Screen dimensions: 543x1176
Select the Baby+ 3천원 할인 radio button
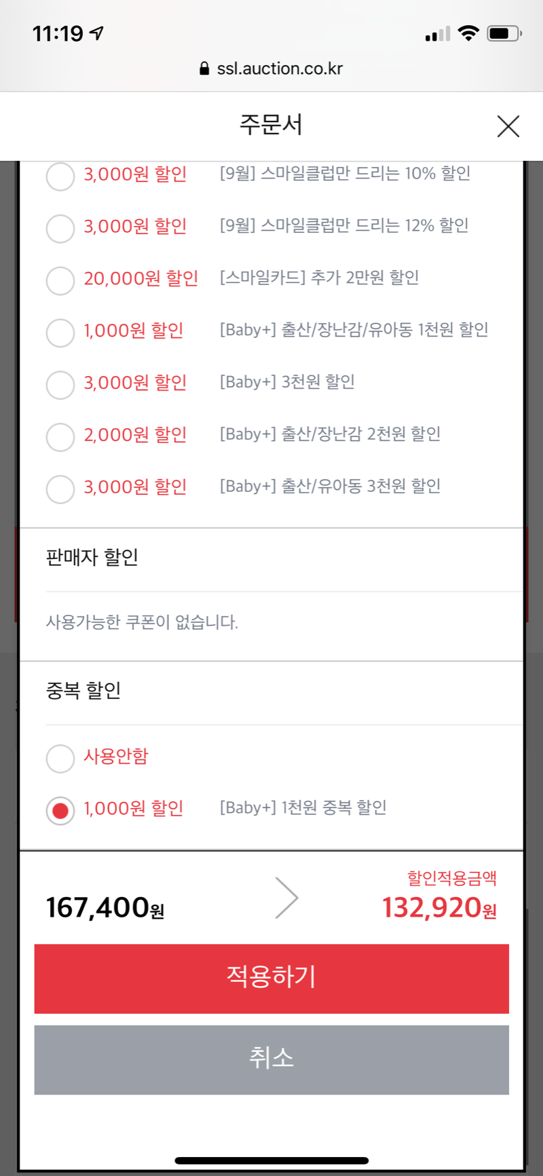coord(60,385)
